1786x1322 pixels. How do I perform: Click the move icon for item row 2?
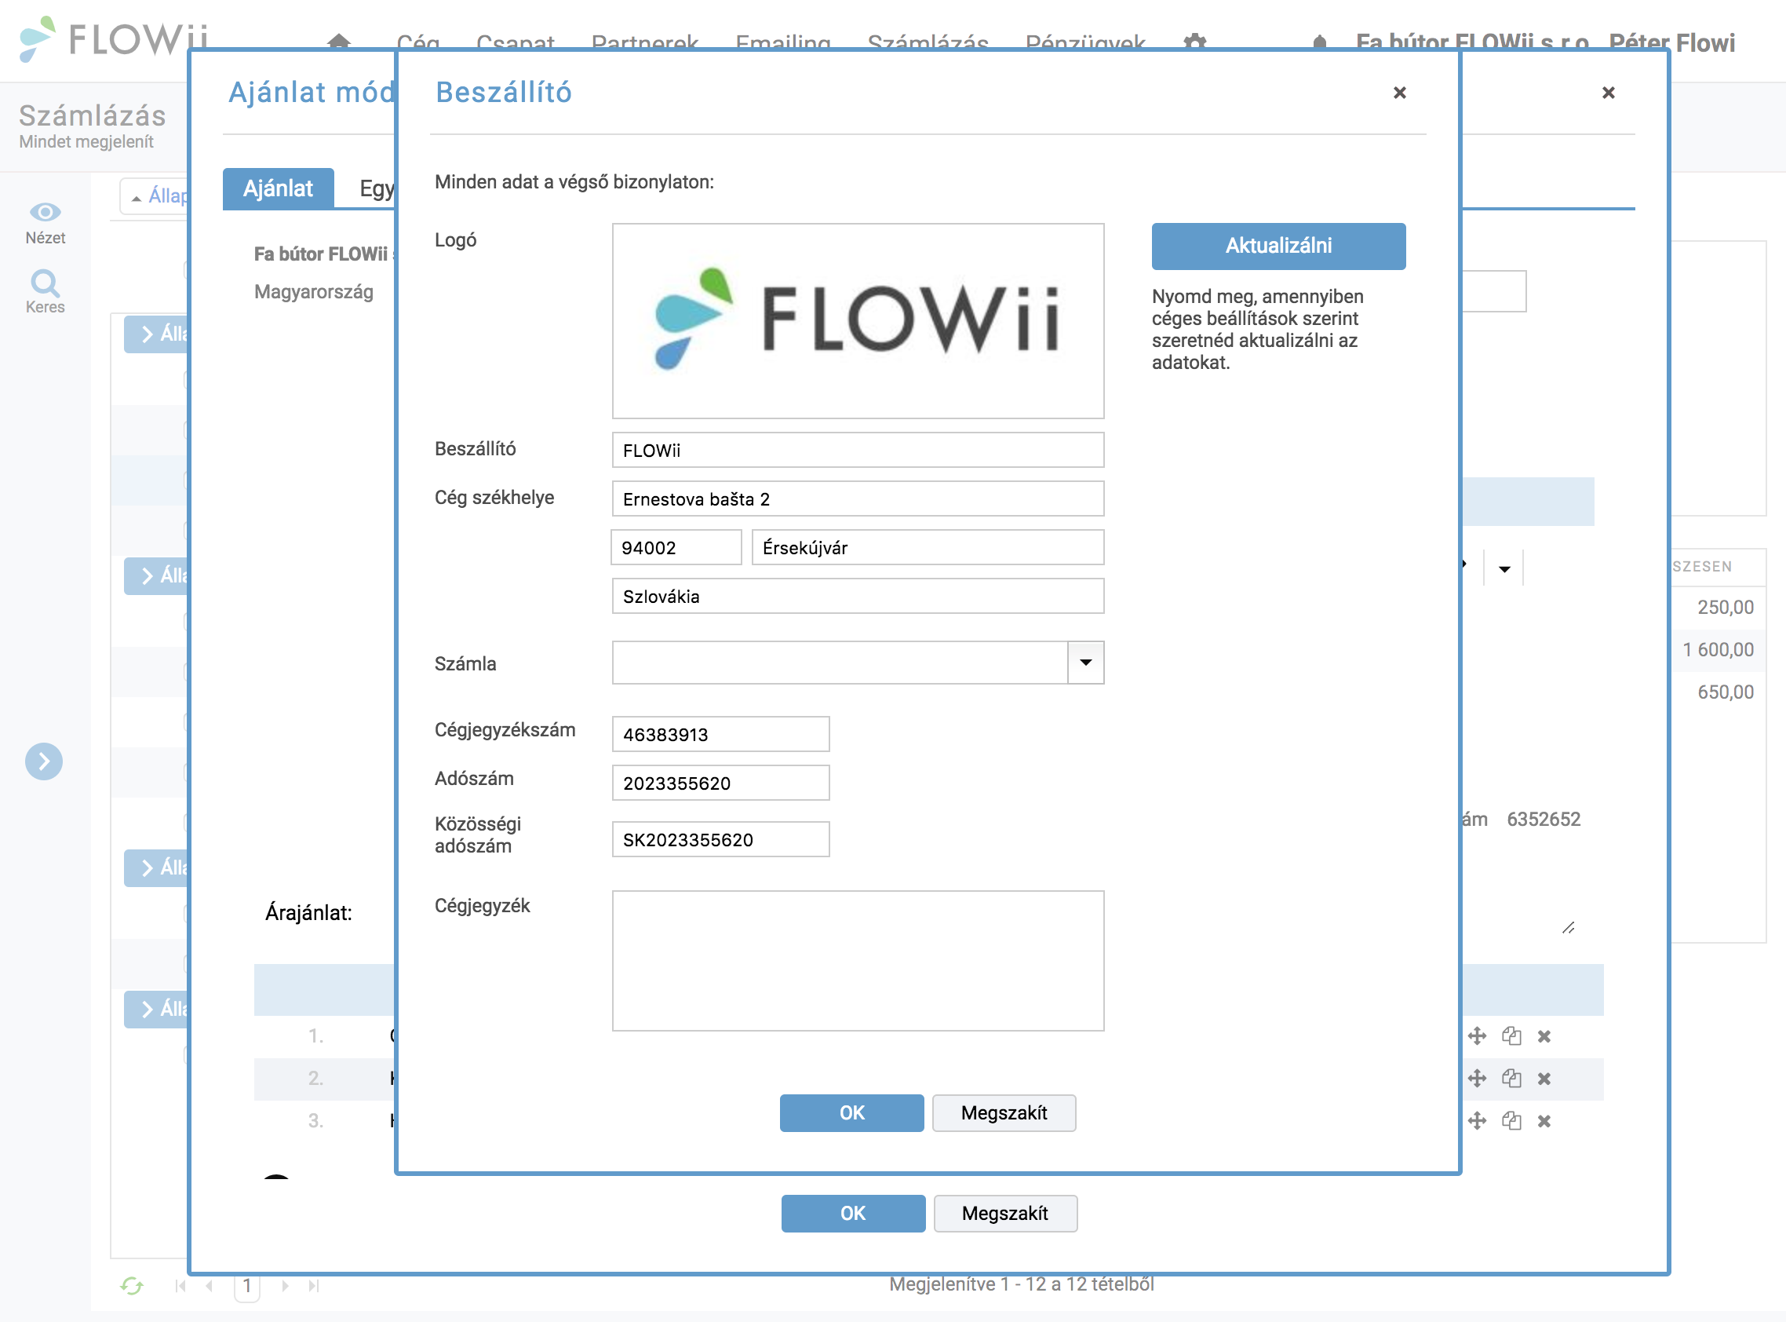[x=1478, y=1079]
